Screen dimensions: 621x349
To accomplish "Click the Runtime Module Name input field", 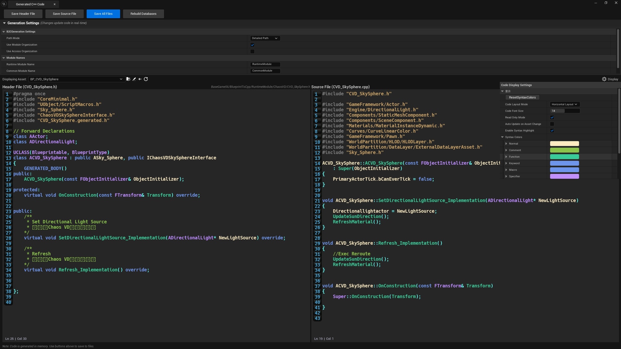I will (265, 64).
